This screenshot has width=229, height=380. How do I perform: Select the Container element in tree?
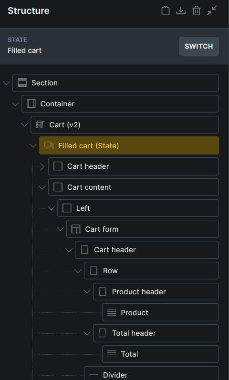click(120, 104)
